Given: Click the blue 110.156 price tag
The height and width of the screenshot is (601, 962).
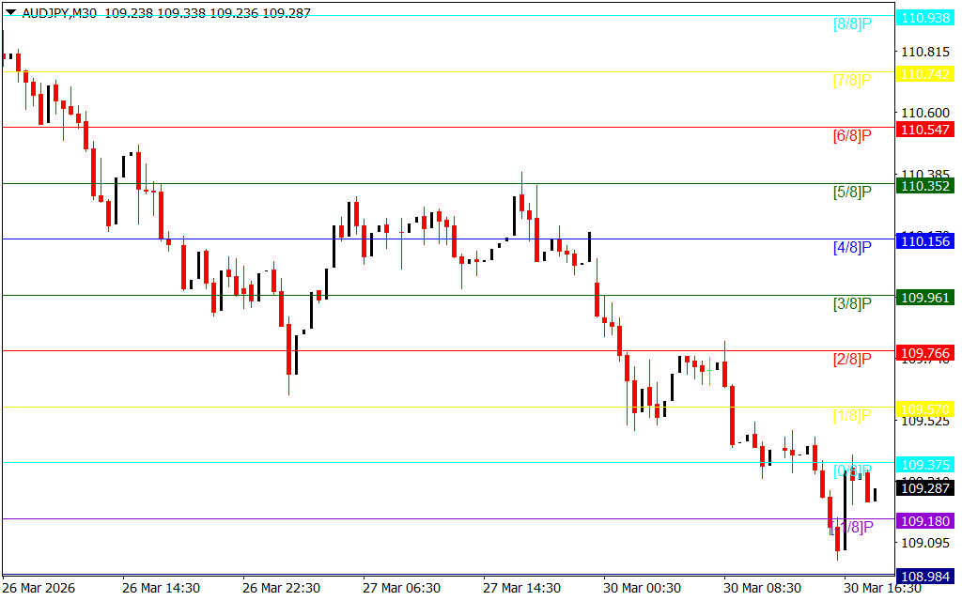Looking at the screenshot, I should click(x=925, y=241).
